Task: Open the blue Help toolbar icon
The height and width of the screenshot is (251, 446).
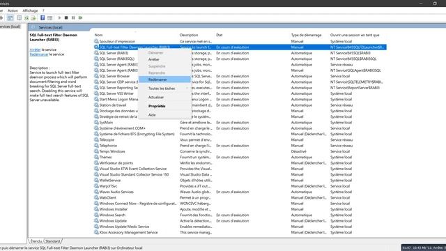Action: (x=43, y=17)
